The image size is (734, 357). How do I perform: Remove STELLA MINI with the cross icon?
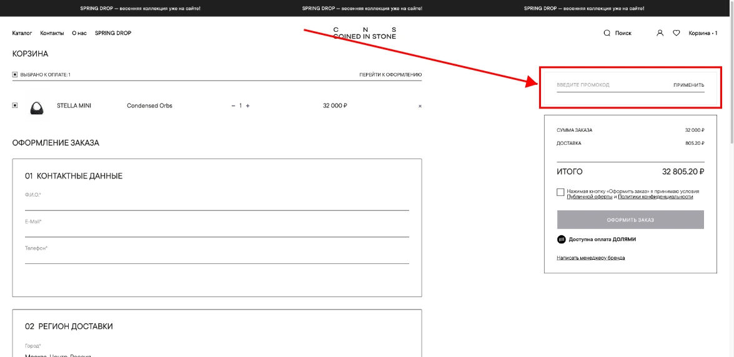pos(420,106)
